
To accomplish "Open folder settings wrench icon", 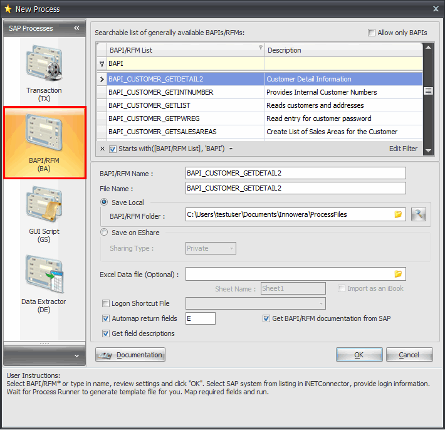I will [x=419, y=214].
